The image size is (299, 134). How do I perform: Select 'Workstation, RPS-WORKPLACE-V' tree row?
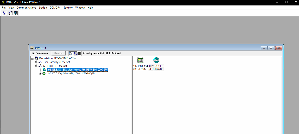[58, 59]
